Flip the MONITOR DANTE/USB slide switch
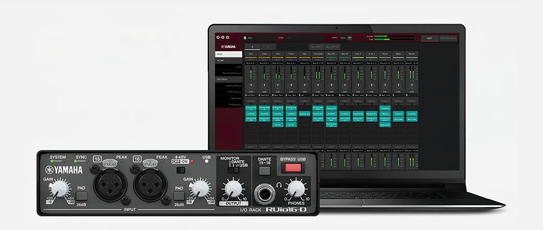This screenshot has width=543, height=230. coord(233,170)
